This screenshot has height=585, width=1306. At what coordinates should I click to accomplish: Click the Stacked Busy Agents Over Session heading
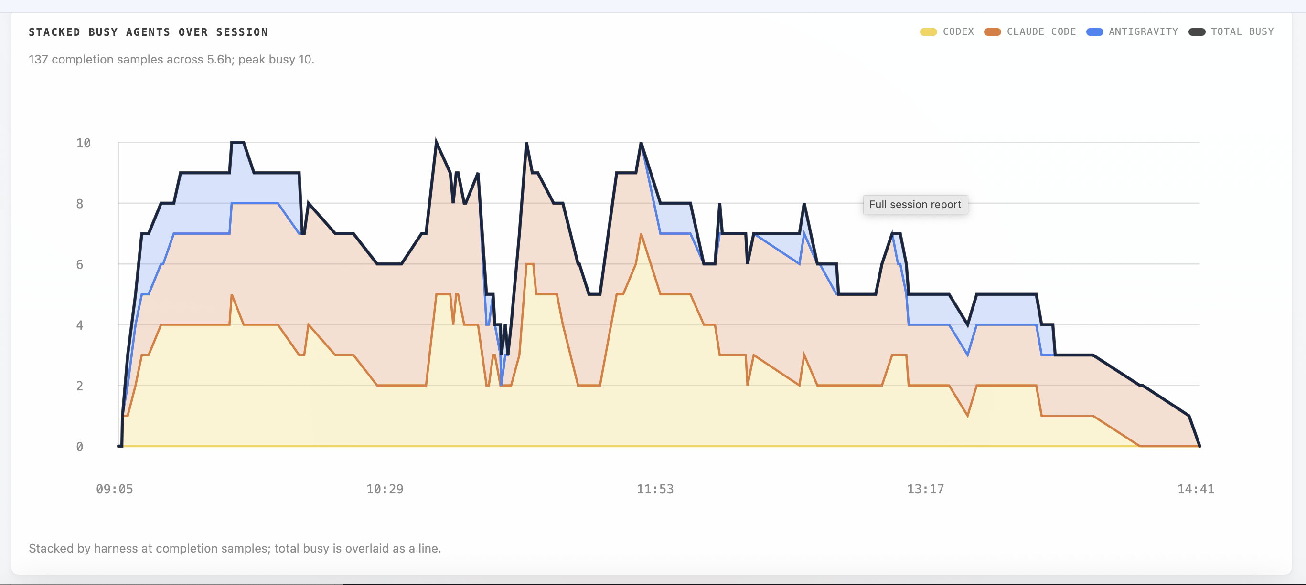coord(148,32)
